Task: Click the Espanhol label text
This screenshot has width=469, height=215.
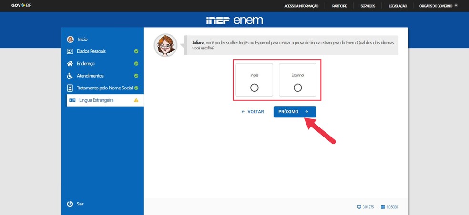Action: [297, 75]
